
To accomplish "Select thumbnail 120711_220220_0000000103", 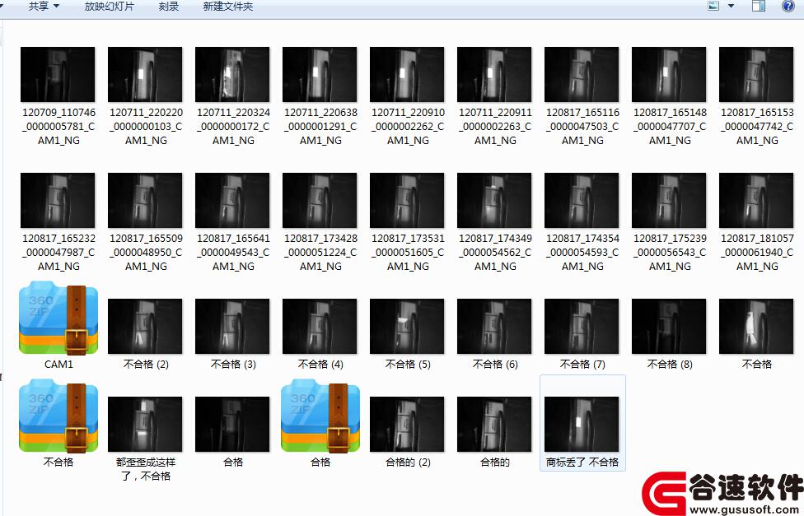I will click(x=145, y=74).
